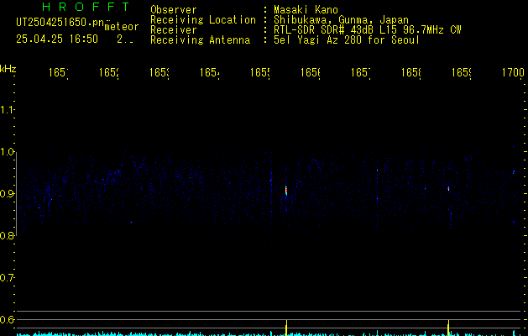Click the yellow spike below the 1659 echo
528x336 pixels.
(448, 328)
